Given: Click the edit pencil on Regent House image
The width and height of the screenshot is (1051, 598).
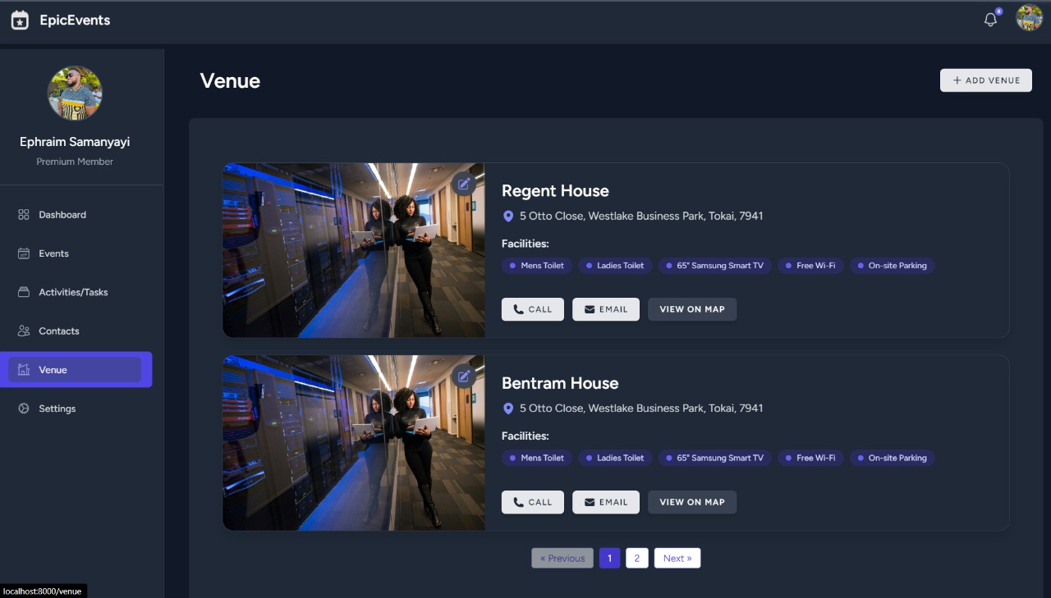Looking at the screenshot, I should 463,184.
